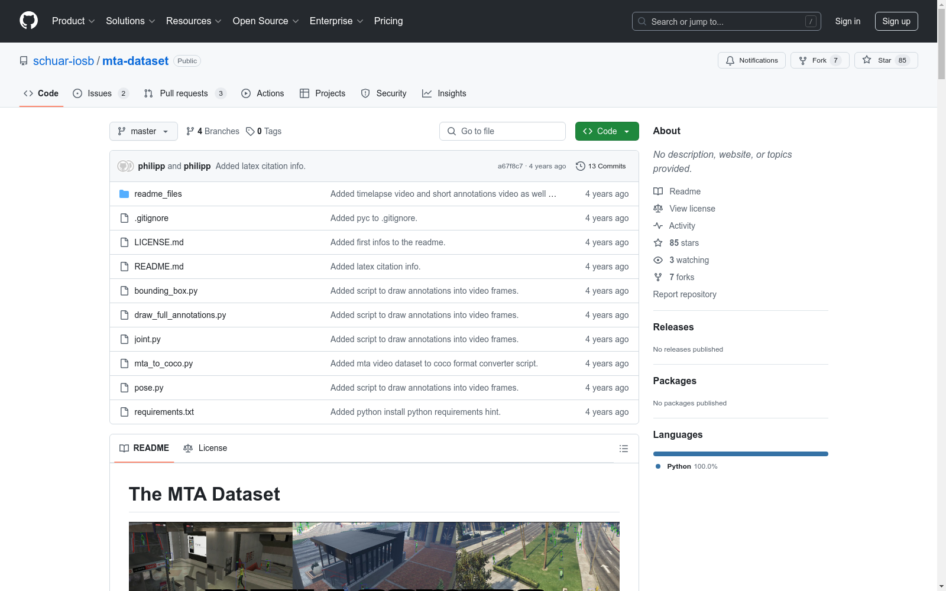Click the commit author avatar icon

click(x=125, y=166)
